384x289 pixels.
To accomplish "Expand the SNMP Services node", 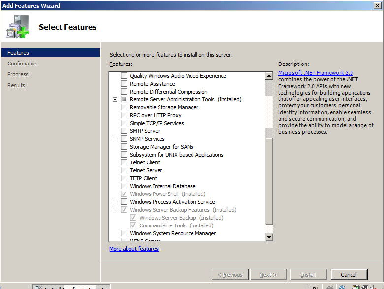I will pyautogui.click(x=115, y=139).
